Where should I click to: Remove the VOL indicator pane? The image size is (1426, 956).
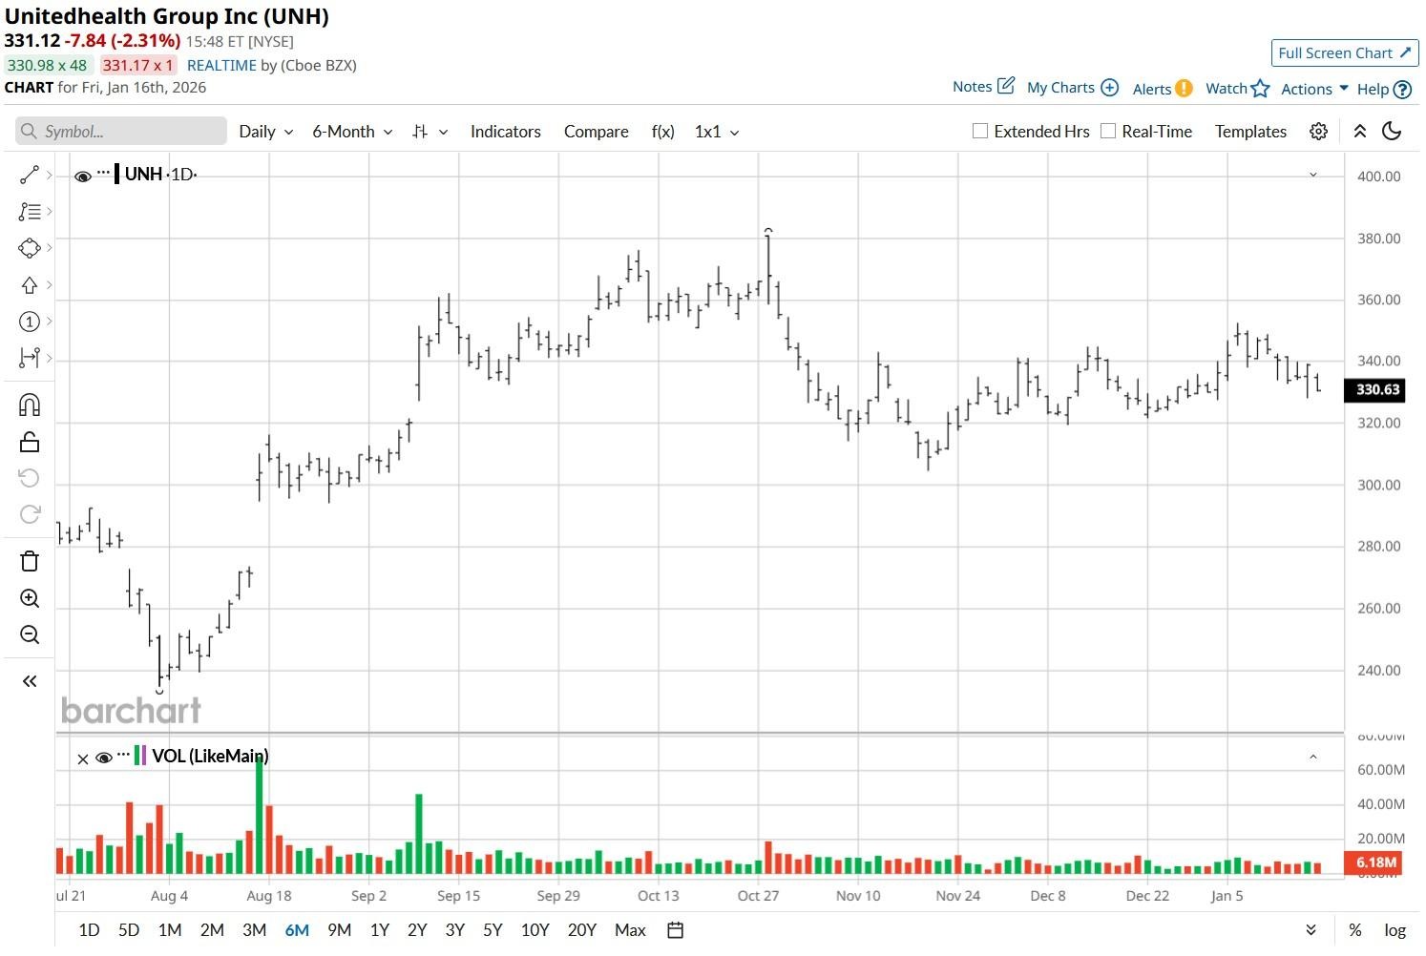point(82,759)
